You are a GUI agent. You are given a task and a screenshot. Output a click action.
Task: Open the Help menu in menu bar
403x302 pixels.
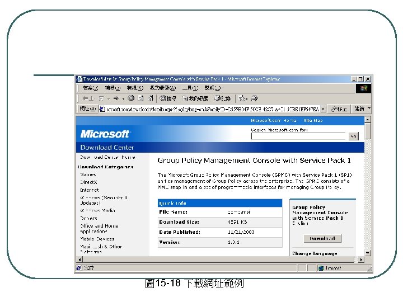(212, 88)
